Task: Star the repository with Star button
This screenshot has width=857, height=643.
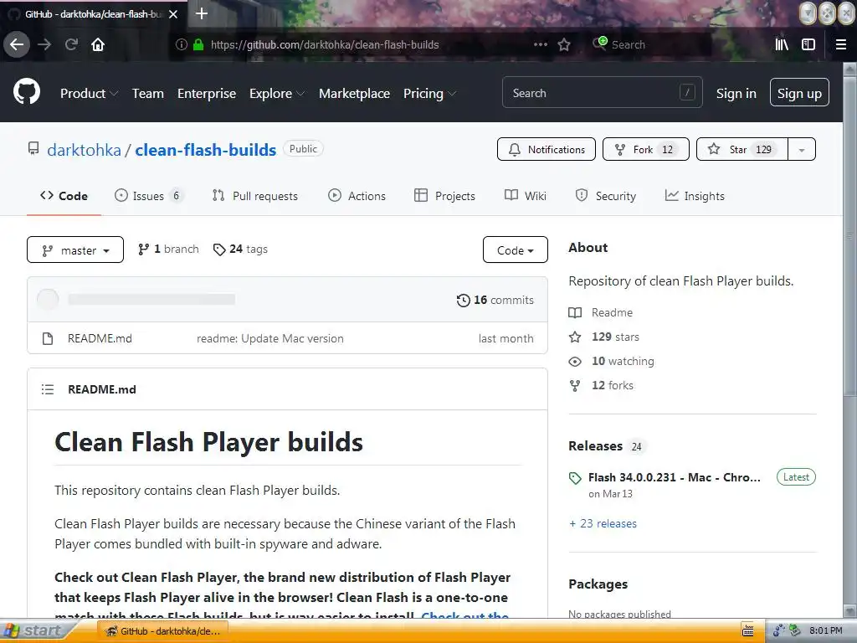Action: [x=742, y=149]
